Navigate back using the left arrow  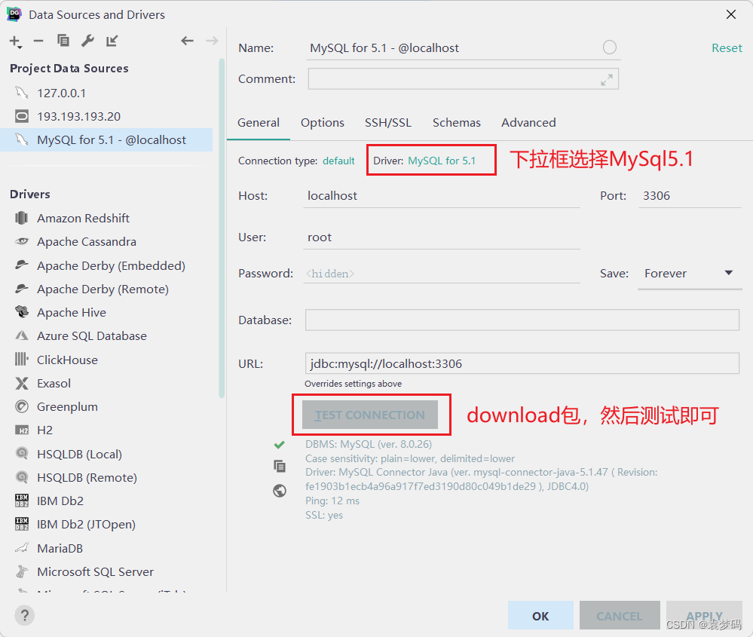[x=187, y=41]
